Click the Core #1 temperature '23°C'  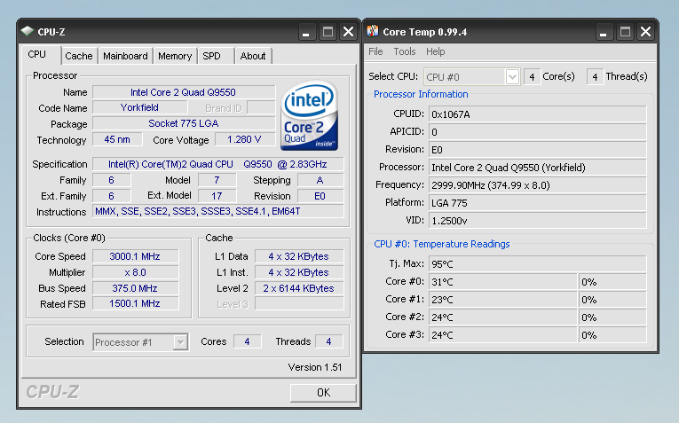[502, 300]
